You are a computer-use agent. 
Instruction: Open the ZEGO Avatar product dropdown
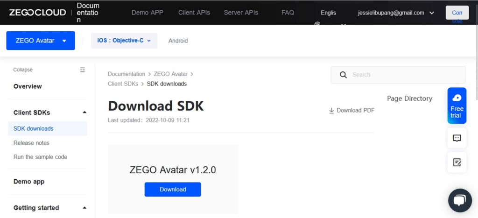point(41,41)
